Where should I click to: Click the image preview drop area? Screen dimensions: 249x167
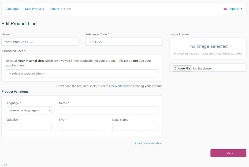coord(208,49)
